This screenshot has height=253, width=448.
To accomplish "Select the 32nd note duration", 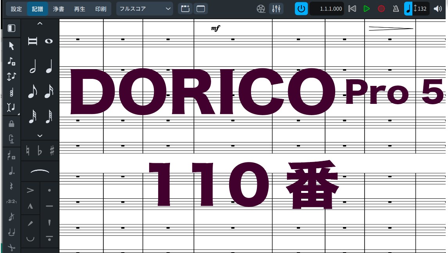I will point(33,116).
